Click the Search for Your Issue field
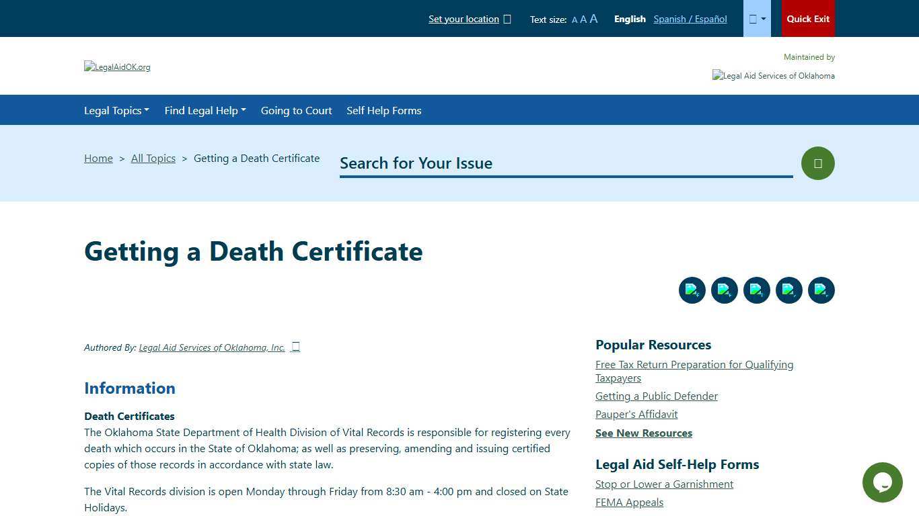The image size is (919, 516). [565, 163]
